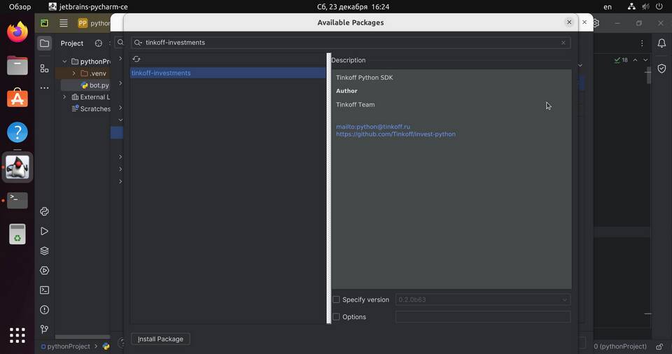
Task: Click pythonProject breadcrumb in status bar
Action: click(69, 346)
